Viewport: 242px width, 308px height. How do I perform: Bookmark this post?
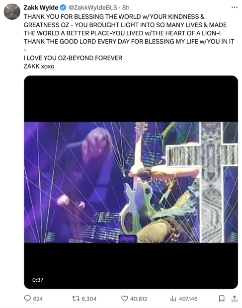point(222,299)
